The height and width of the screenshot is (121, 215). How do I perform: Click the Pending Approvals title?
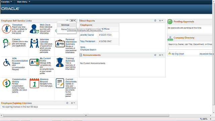click(184, 22)
